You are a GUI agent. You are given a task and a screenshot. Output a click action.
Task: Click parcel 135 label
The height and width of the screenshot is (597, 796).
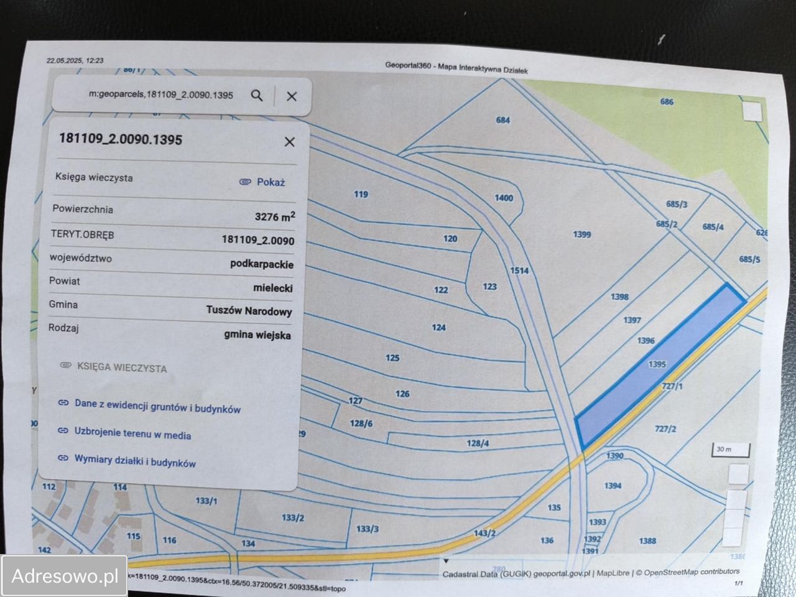[x=554, y=507]
